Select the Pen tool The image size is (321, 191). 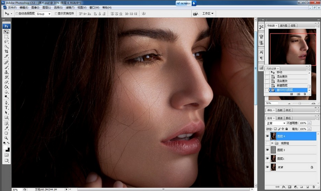pos(6,103)
